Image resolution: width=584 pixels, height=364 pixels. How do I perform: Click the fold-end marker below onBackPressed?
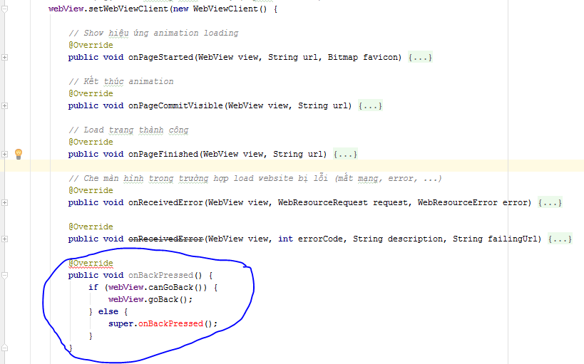point(4,348)
